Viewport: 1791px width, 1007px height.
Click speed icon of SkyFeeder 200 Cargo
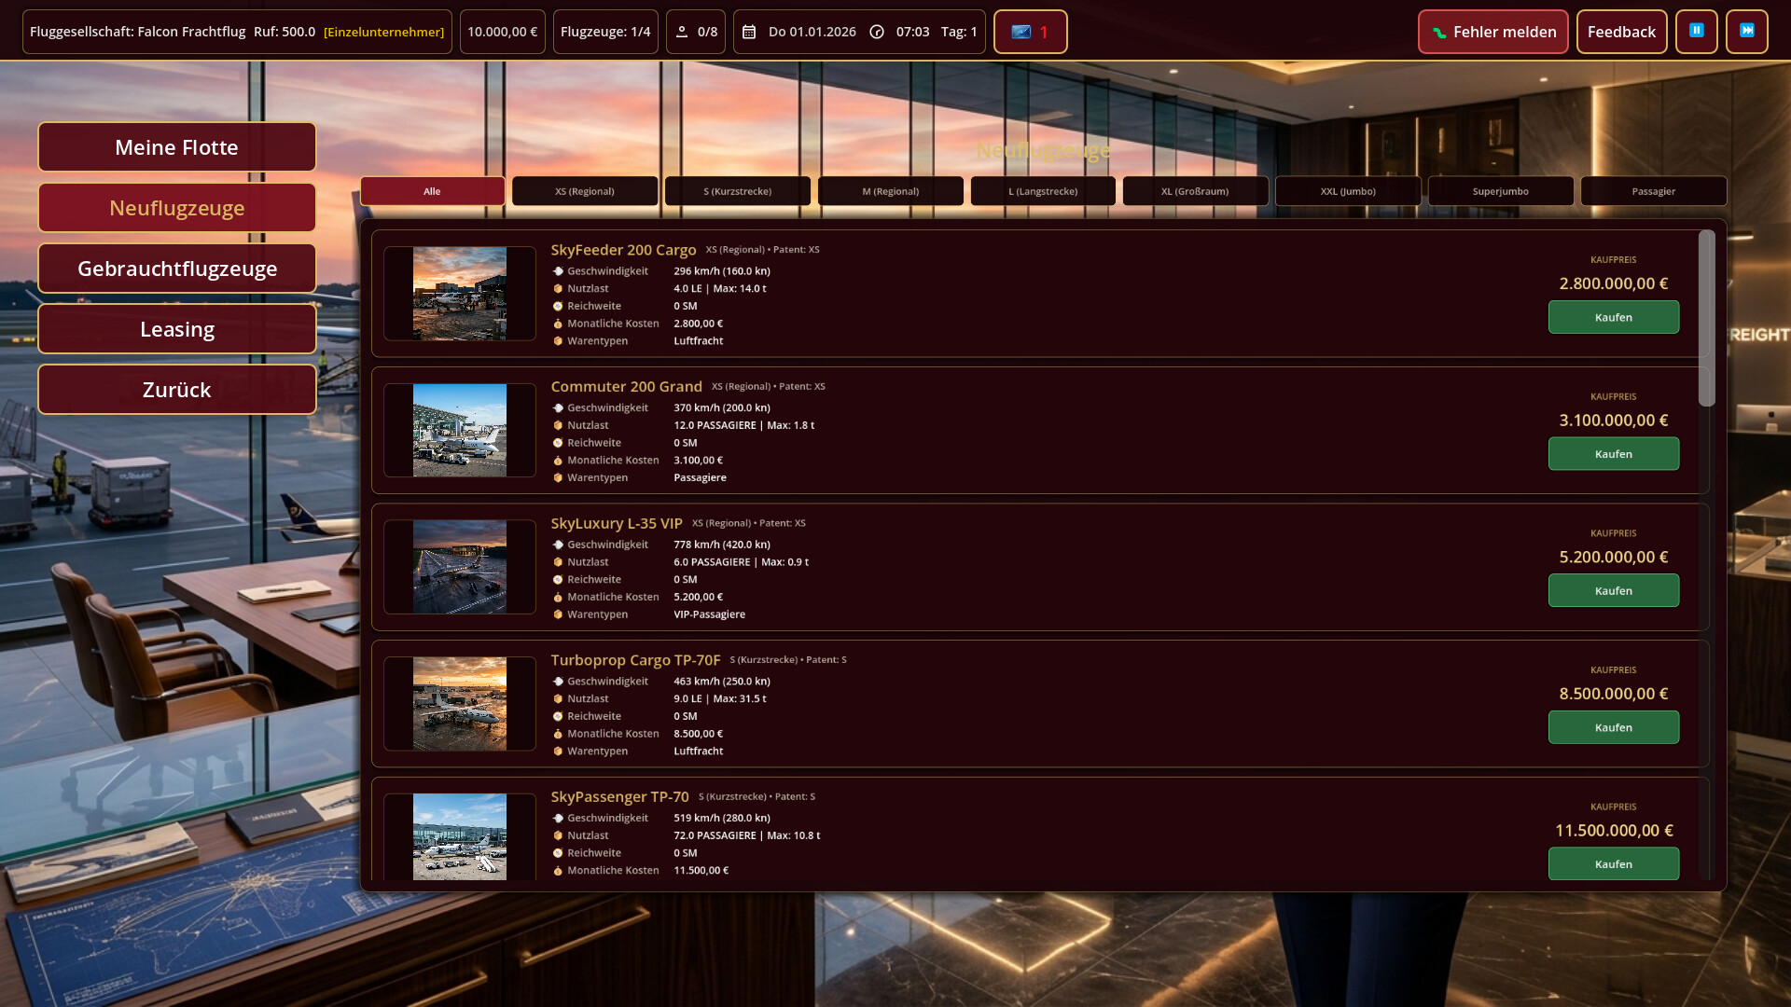coord(558,271)
